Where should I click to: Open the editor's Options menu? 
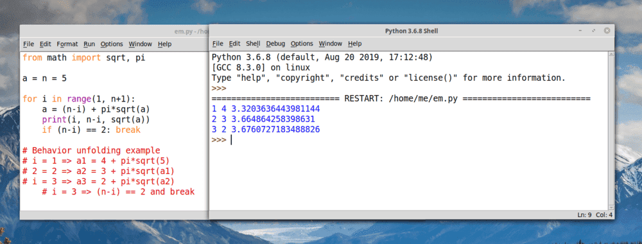[112, 44]
